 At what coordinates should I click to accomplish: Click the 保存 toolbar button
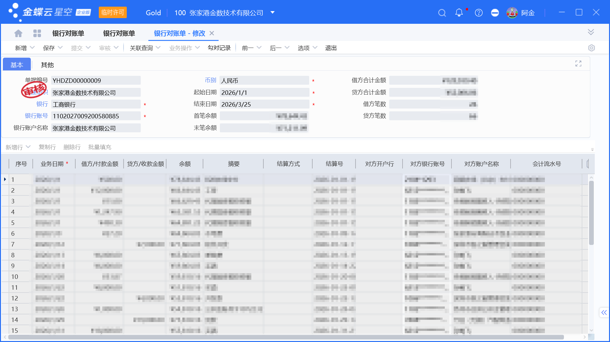point(49,48)
